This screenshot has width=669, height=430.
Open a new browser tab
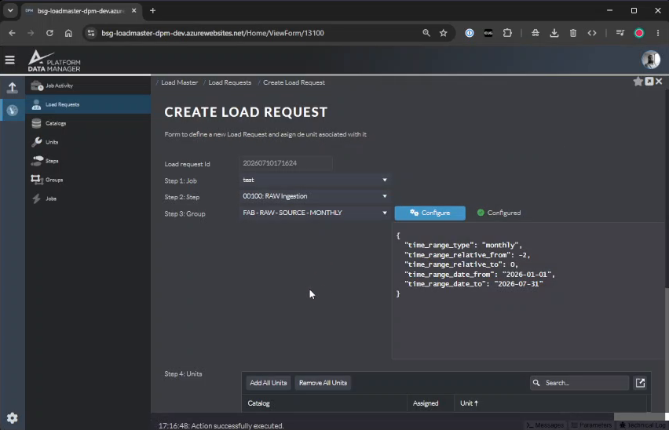tap(153, 11)
